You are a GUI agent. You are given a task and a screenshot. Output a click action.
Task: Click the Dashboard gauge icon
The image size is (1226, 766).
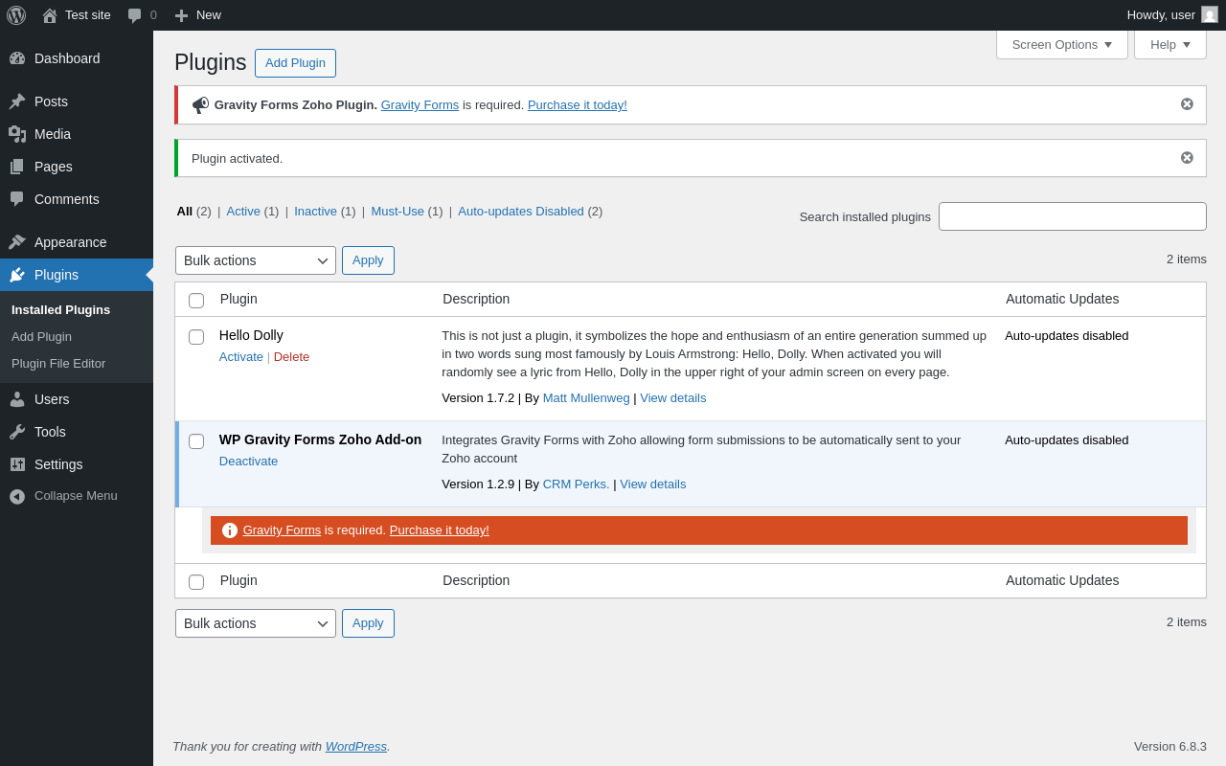point(17,58)
